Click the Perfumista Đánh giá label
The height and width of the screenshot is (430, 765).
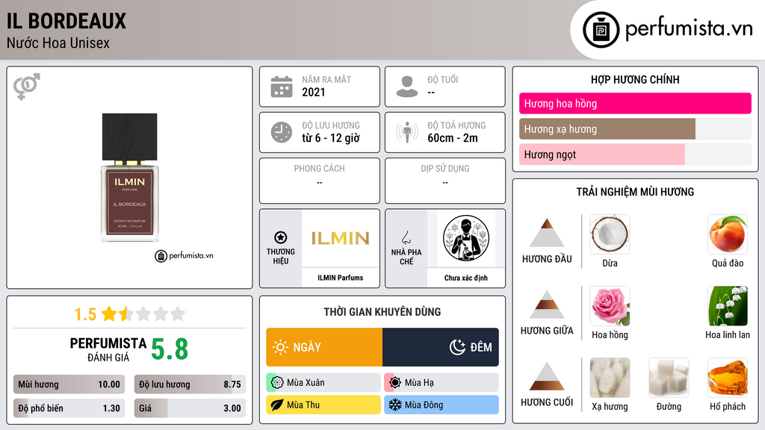coord(108,349)
